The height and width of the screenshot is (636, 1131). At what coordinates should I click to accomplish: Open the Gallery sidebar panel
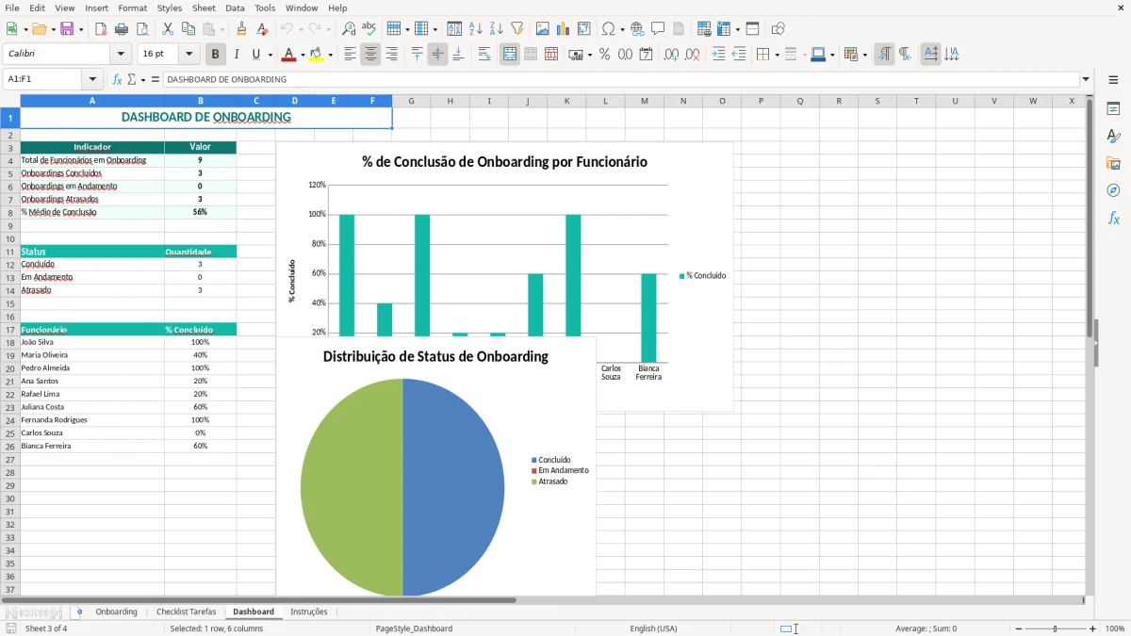[x=1113, y=164]
